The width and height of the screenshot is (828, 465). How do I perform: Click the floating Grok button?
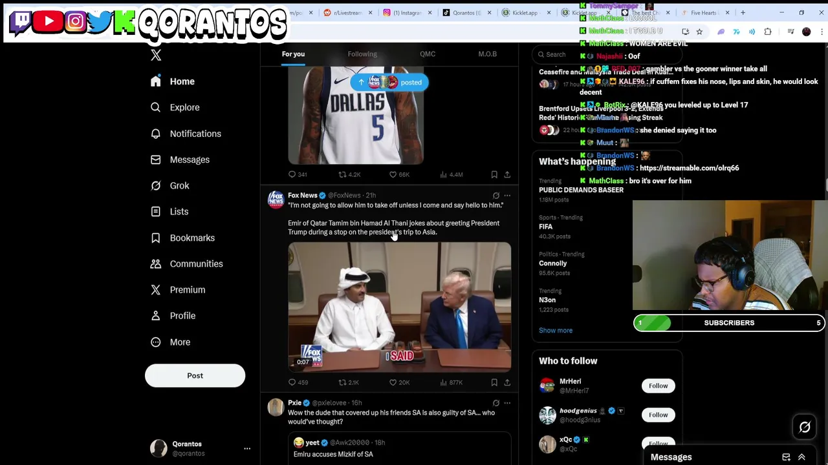(805, 427)
